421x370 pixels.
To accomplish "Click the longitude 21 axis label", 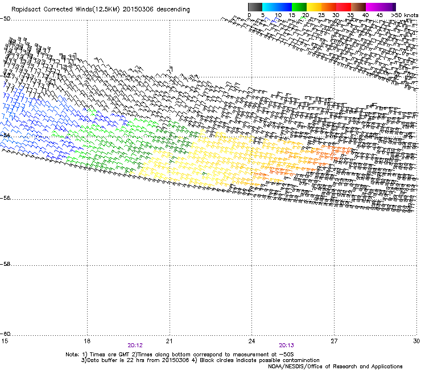I will 169,341.
